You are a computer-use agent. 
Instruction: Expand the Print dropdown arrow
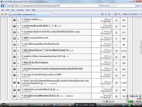pyautogui.click(x=119, y=14)
